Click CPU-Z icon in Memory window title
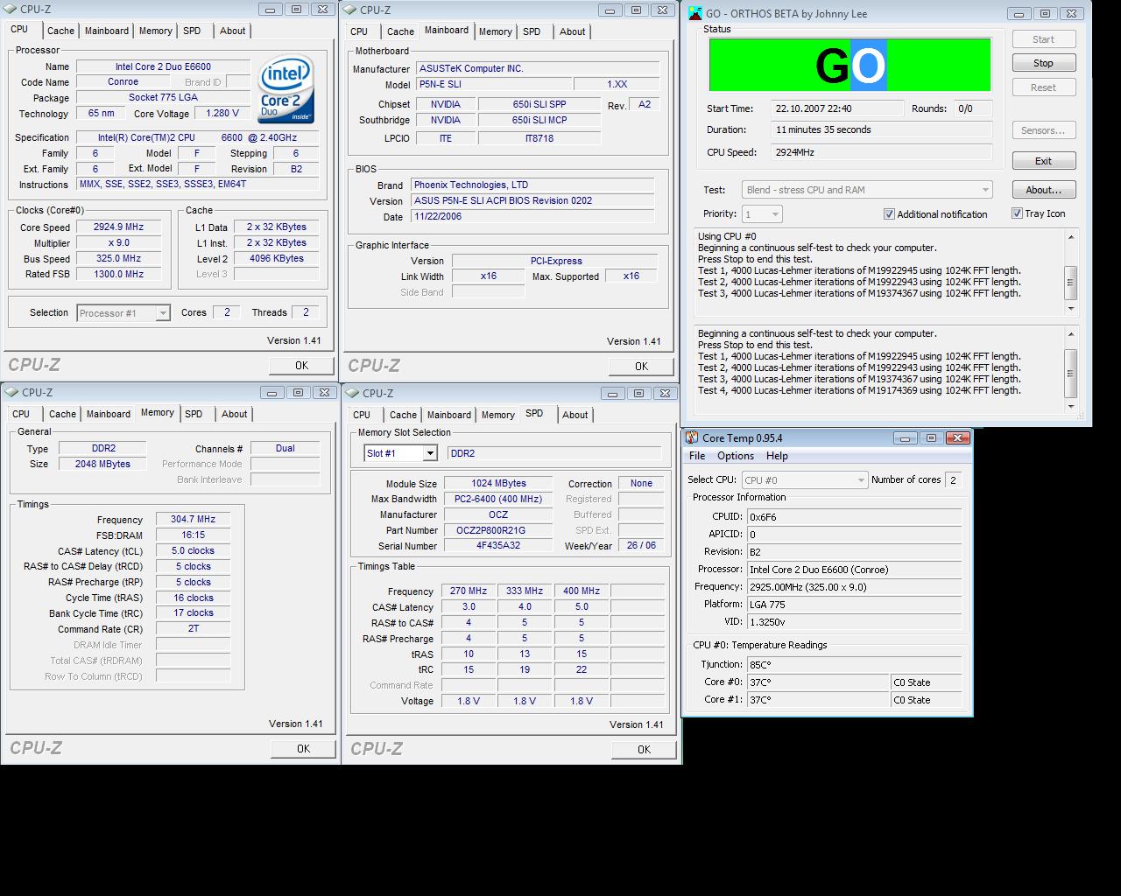The height and width of the screenshot is (896, 1121). coord(11,392)
